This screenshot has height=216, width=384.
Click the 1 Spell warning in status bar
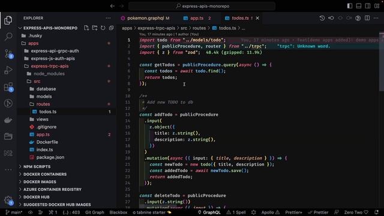[236, 212]
